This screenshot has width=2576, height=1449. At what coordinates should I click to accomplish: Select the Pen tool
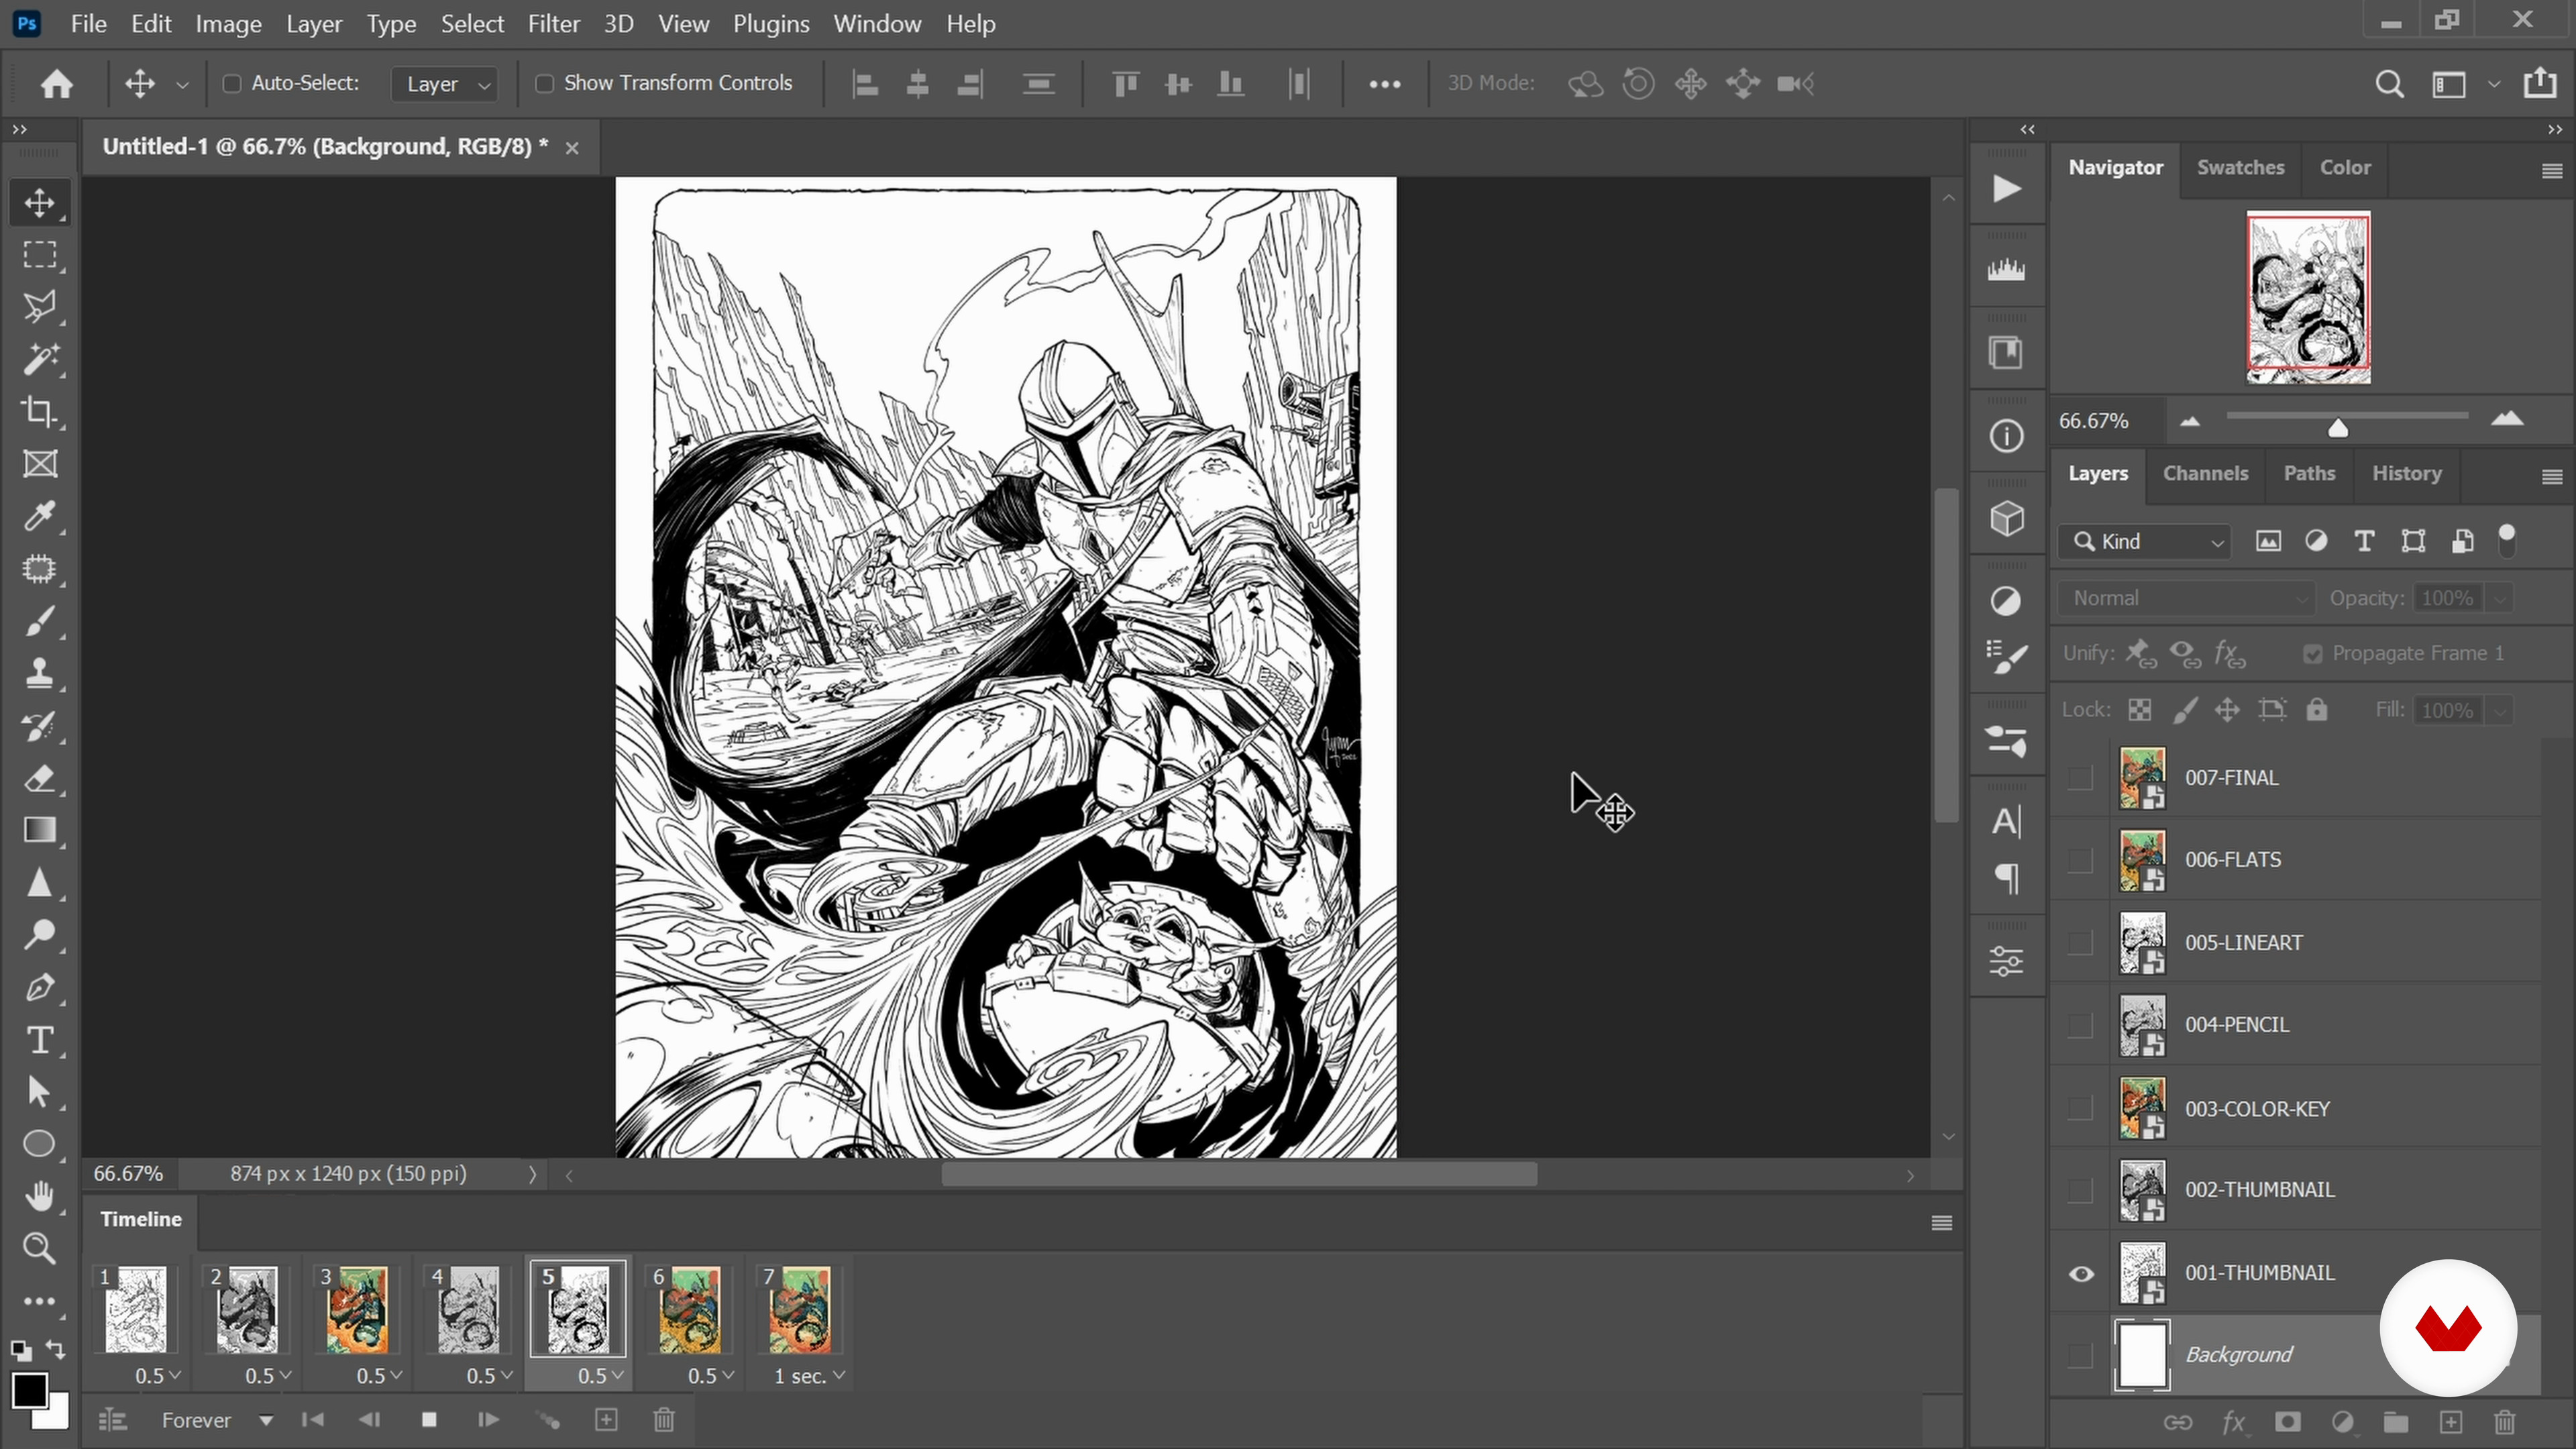40,988
